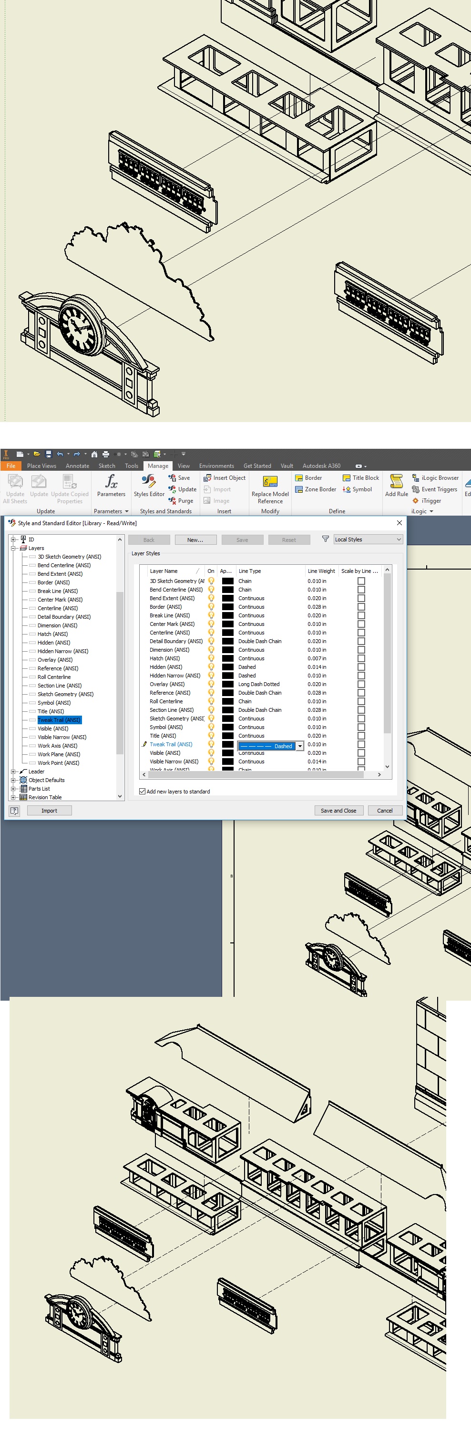The image size is (471, 1438).
Task: Click the Print quick access icon
Action: [105, 454]
